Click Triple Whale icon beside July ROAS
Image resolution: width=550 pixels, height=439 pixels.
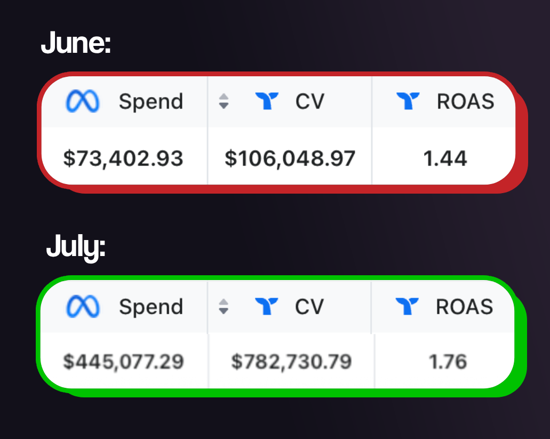[408, 306]
